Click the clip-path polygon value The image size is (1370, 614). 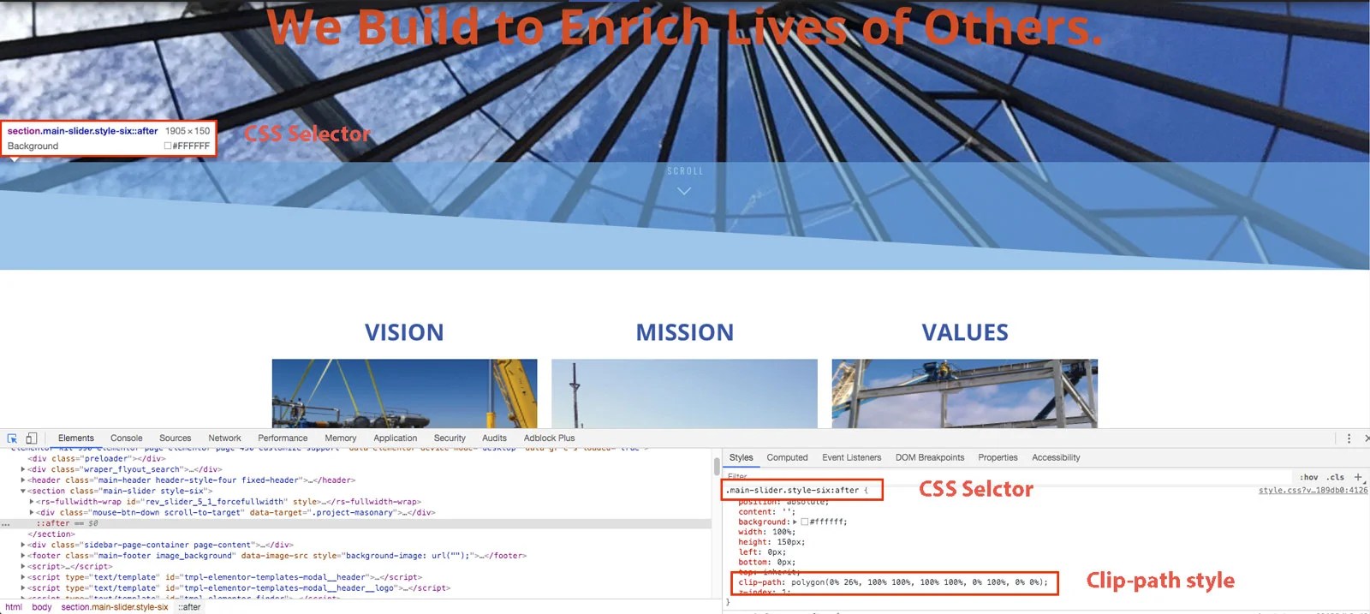(x=919, y=582)
